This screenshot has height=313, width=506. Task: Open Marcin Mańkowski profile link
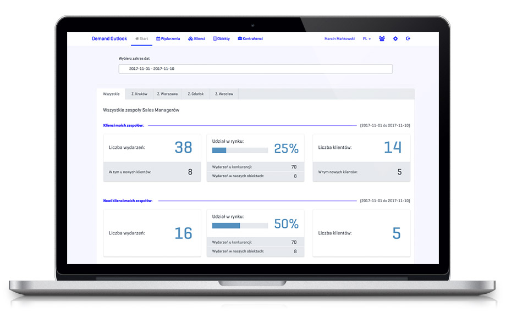coord(340,39)
